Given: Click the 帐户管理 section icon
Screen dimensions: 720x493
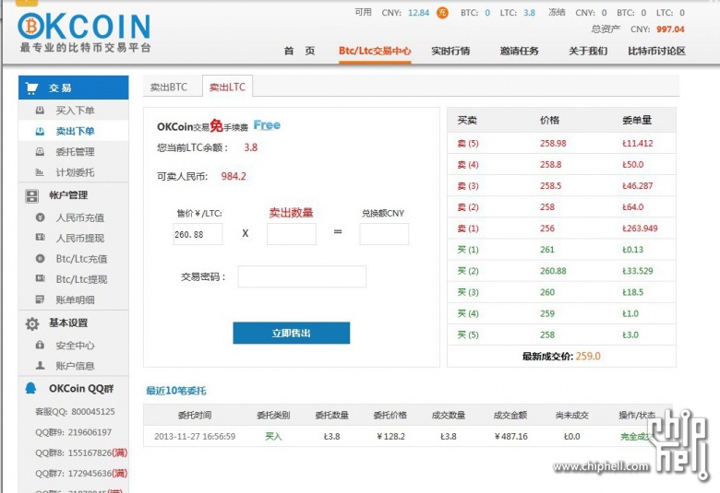Looking at the screenshot, I should tap(31, 196).
